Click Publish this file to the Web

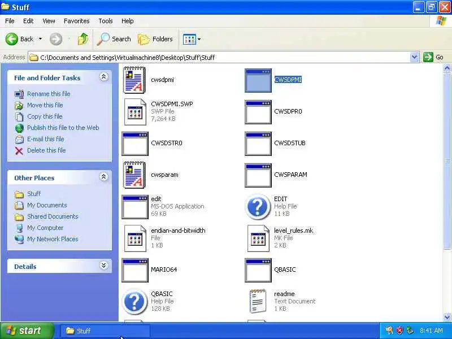point(63,128)
